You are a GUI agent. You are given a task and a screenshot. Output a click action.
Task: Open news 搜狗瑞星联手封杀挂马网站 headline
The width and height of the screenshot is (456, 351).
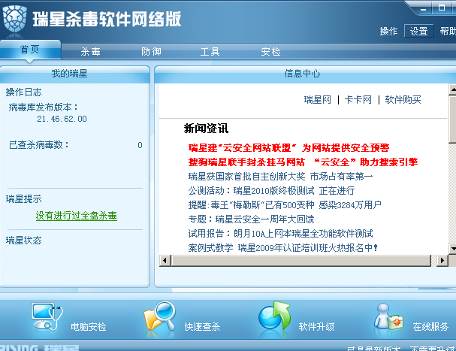point(303,162)
